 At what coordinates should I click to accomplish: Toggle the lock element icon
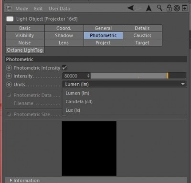[169, 8]
